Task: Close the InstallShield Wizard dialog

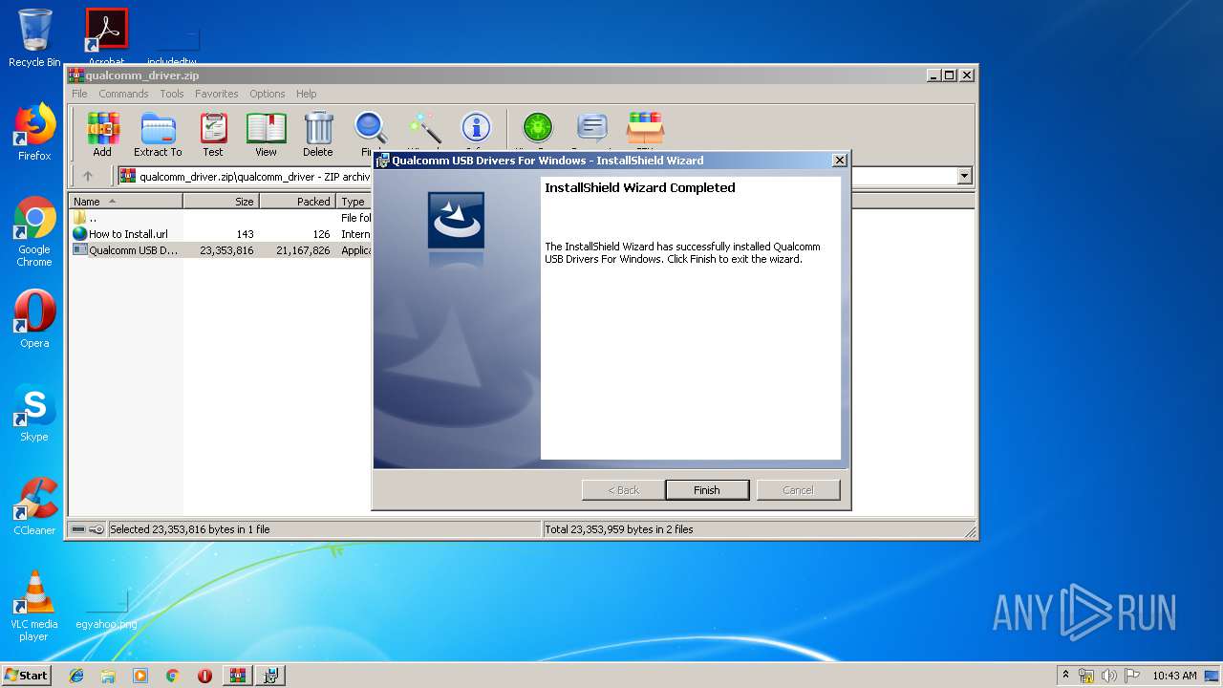Action: coord(840,161)
